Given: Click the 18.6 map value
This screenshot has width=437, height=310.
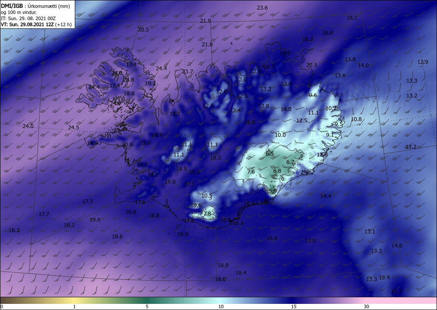Looking at the screenshot, I should (x=117, y=237).
